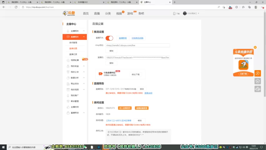The width and height of the screenshot is (266, 150).
Task: Open a new browser tab
Action: tap(175, 2)
